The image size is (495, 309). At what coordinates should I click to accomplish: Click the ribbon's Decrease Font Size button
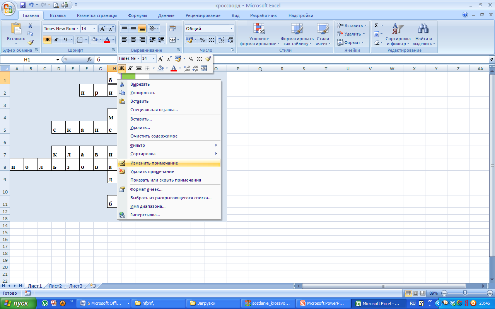coord(111,29)
